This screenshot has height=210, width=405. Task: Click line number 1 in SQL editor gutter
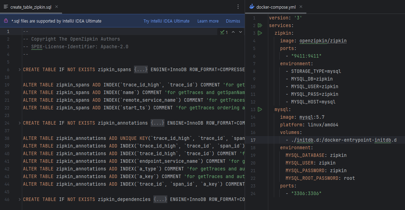(x=8, y=32)
